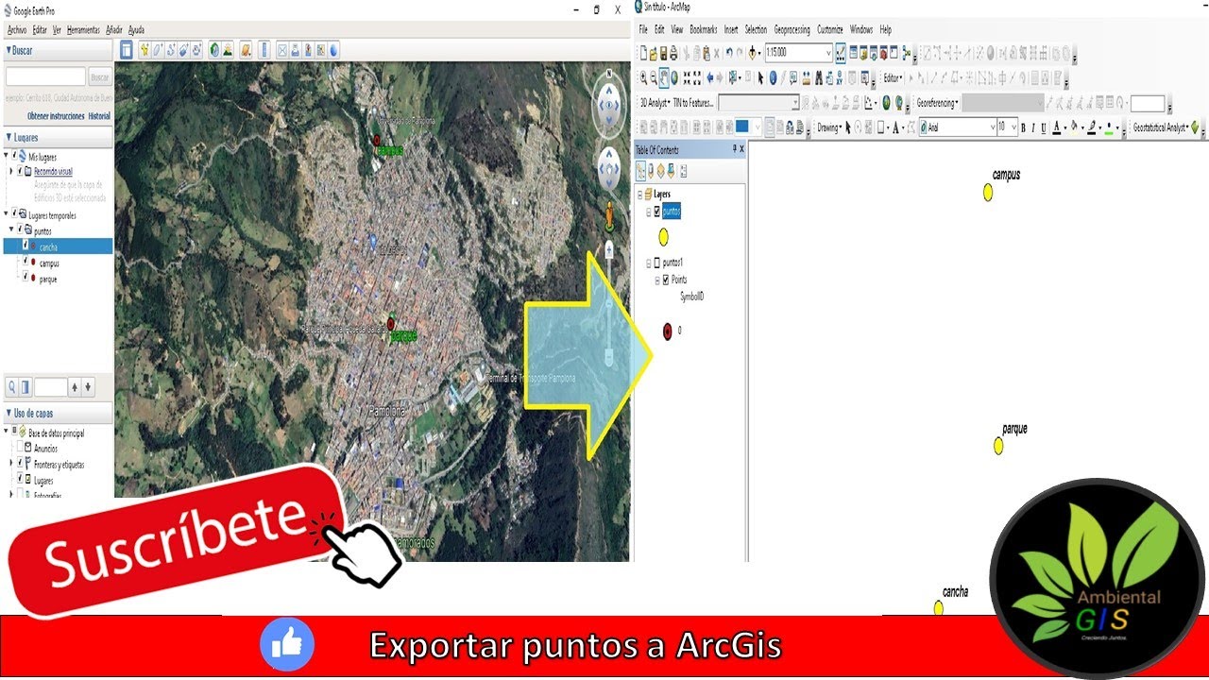Toggle the Lugares temporales checkbox

[x=14, y=212]
